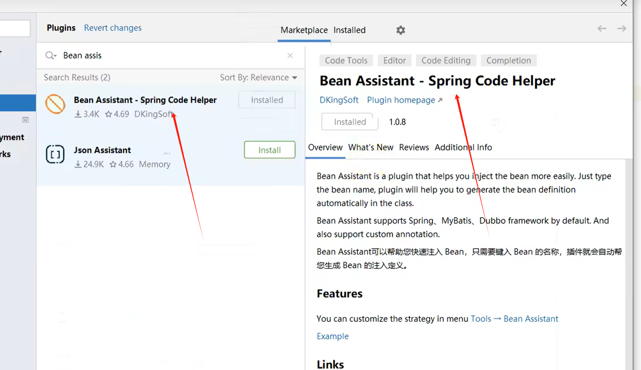This screenshot has width=641, height=370.
Task: Click the 4.66 rating
Action: (122, 164)
